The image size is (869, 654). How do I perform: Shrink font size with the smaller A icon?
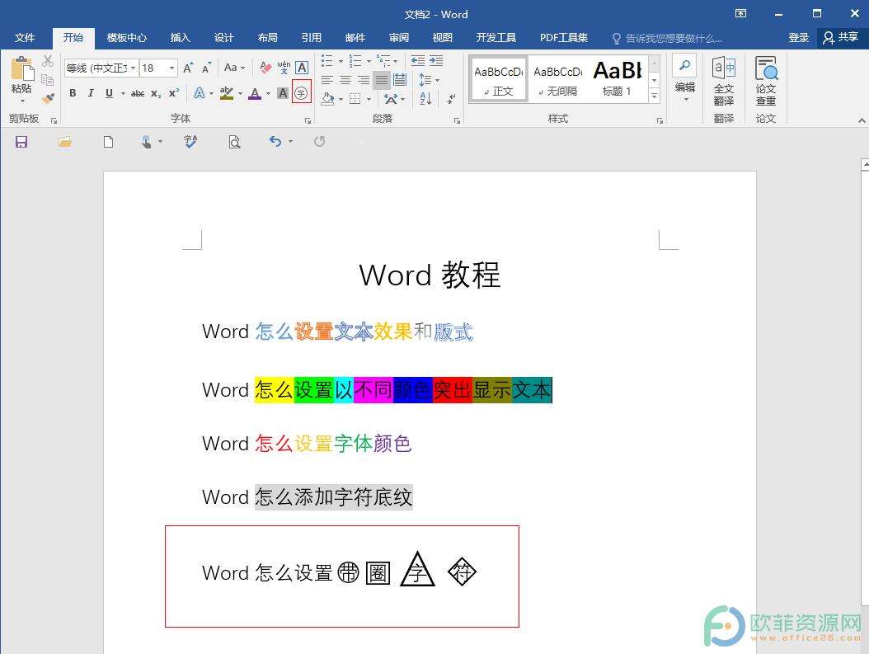207,68
